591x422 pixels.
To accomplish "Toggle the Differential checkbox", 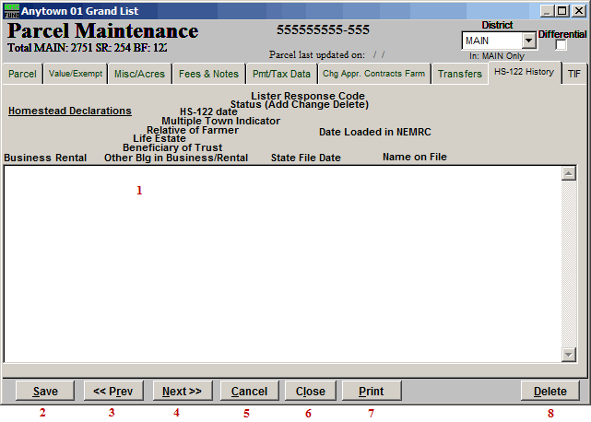I will coord(561,45).
